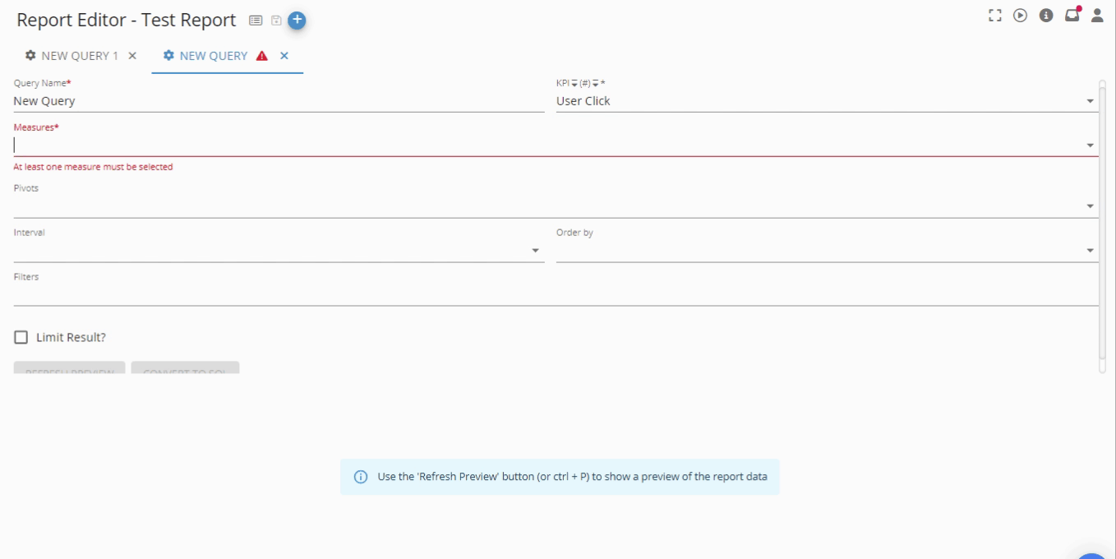Enter fullscreen mode via the fullscreen icon
Viewport: 1116px width, 559px height.
click(x=995, y=14)
